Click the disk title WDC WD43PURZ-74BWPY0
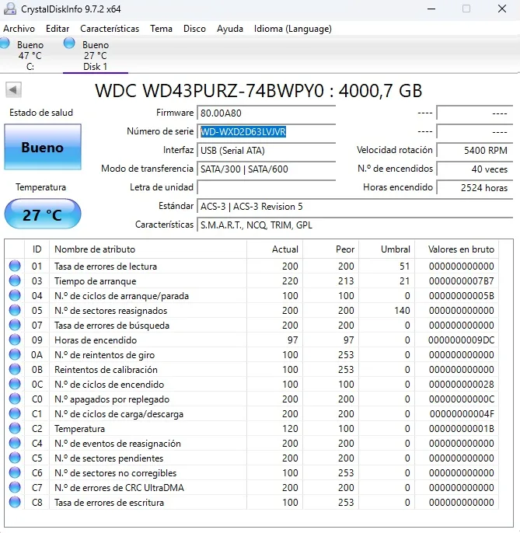Viewport: 520px width, 533px height. 209,91
